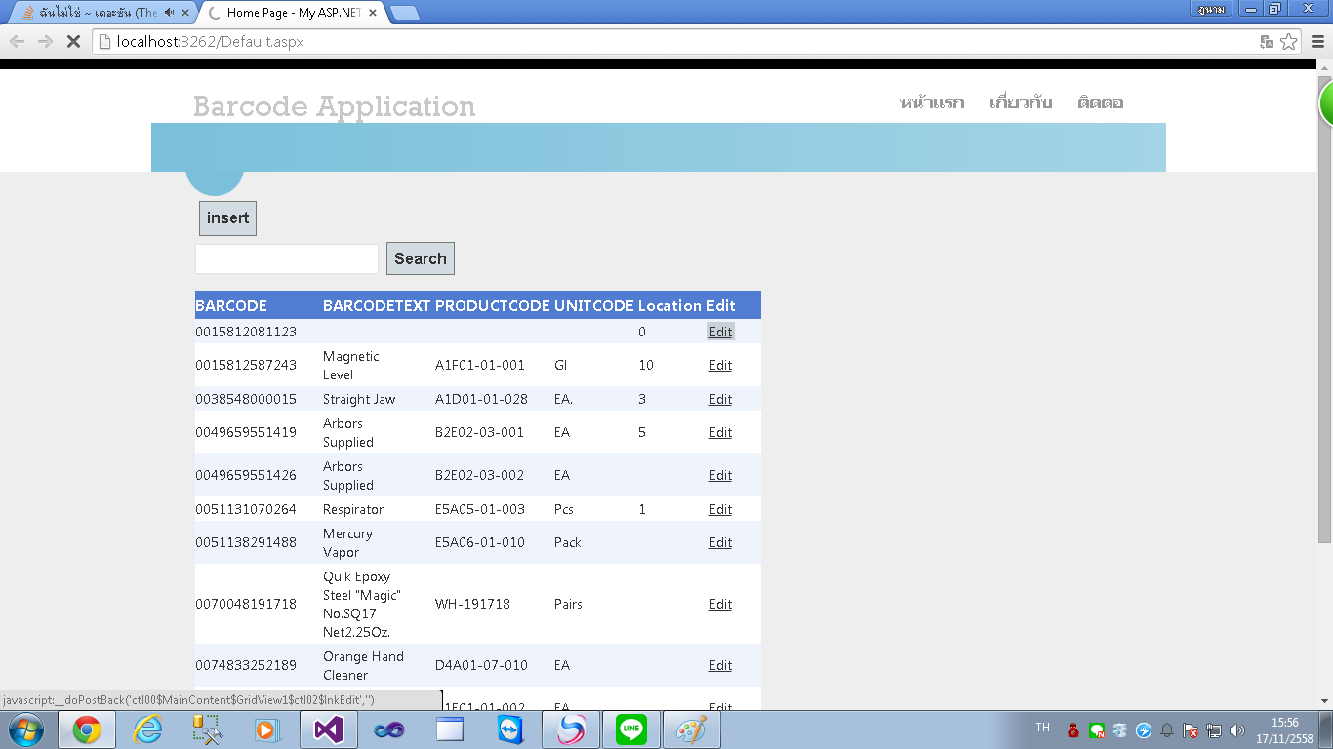Open the Snipping Tool taskbar icon
Screen dimensions: 1333x749
(208, 729)
